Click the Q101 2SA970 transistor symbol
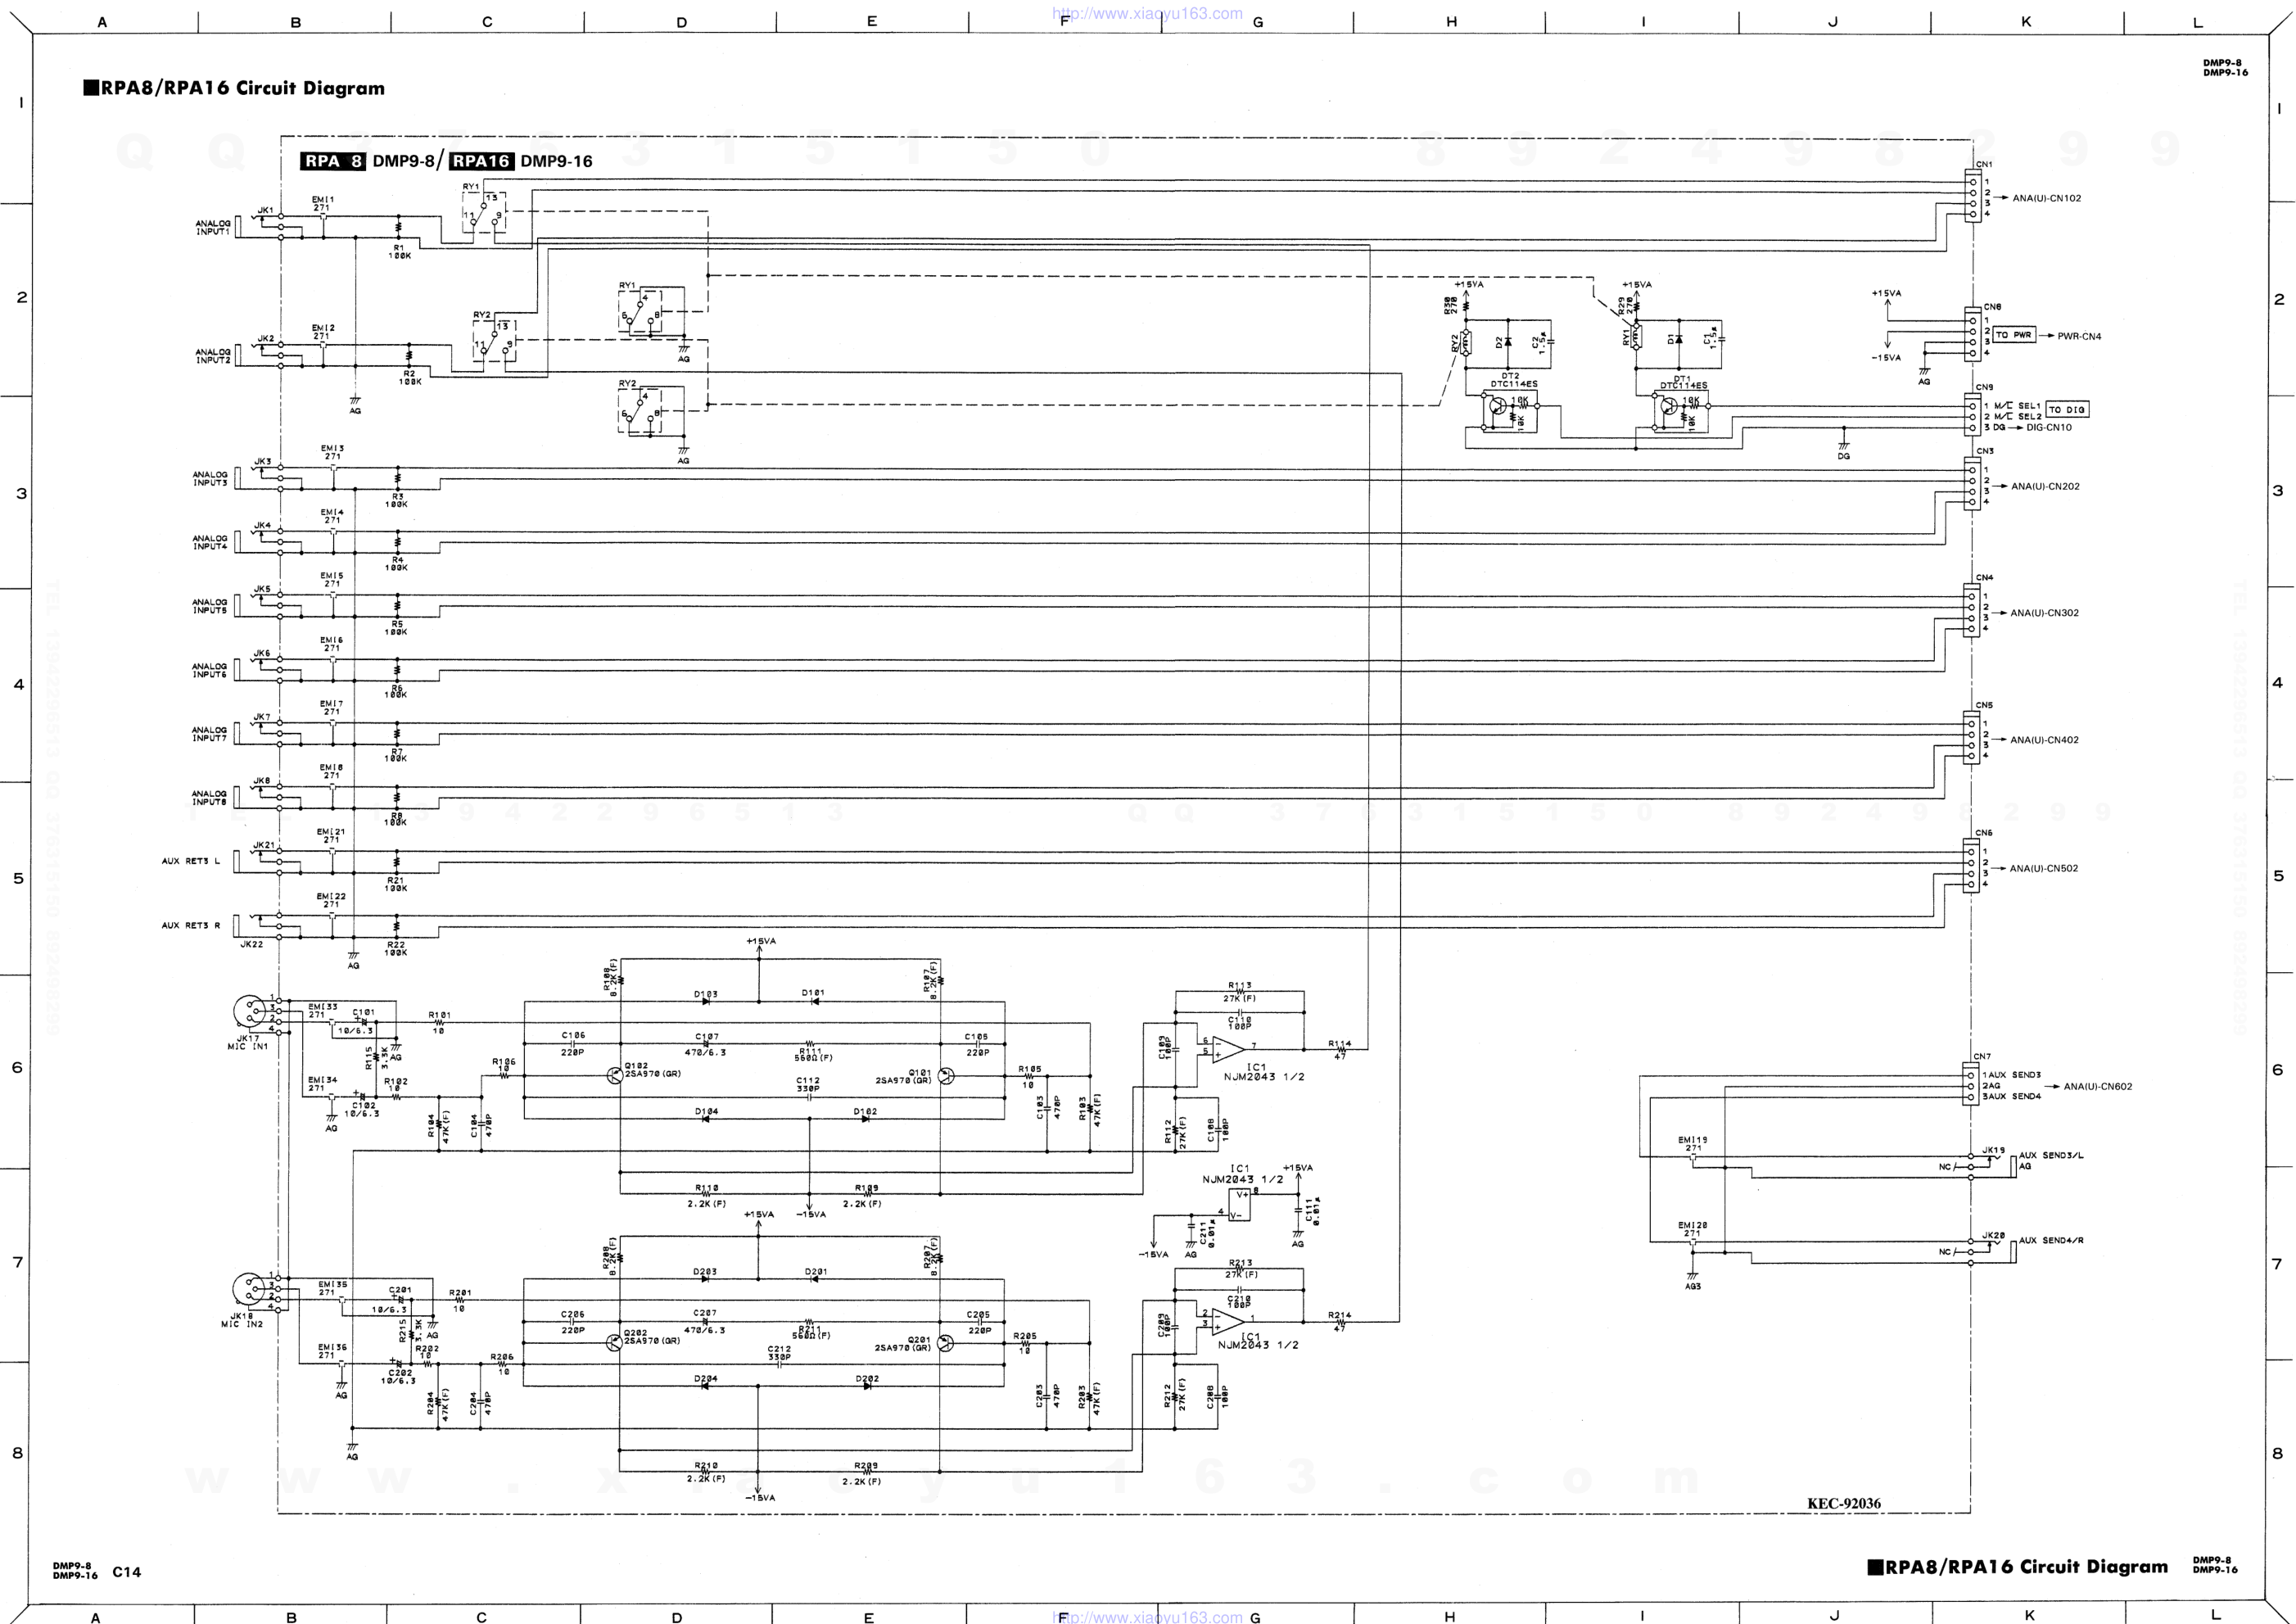The image size is (2296, 1624). point(945,1076)
